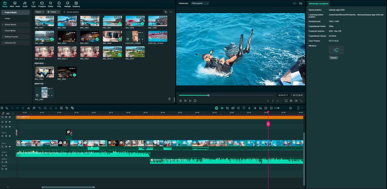Screen dimensions: 387x189
Task: Switch to the Szablony tab
Action: [76, 4]
